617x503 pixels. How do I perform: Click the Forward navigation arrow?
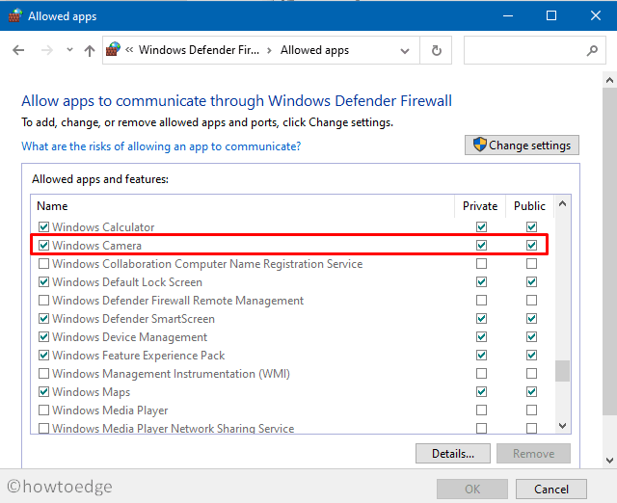pos(44,50)
